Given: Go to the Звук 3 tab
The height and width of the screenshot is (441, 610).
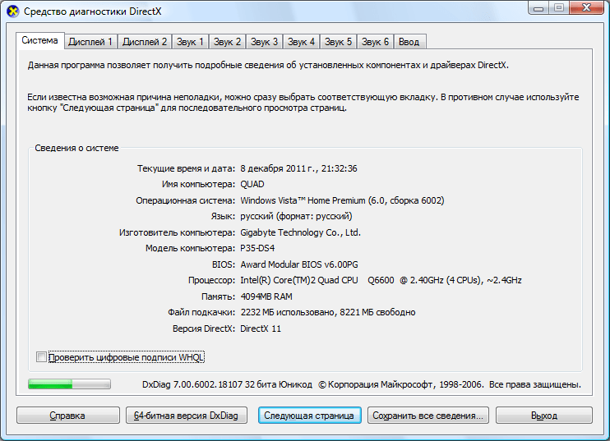Looking at the screenshot, I should pyautogui.click(x=264, y=42).
